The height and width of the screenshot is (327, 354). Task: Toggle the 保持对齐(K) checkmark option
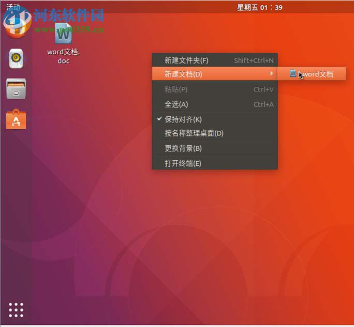click(x=215, y=119)
